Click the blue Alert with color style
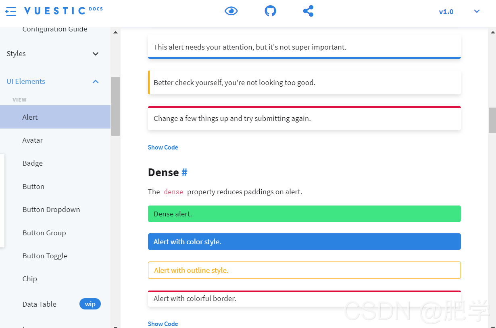496x328 pixels. [x=304, y=242]
